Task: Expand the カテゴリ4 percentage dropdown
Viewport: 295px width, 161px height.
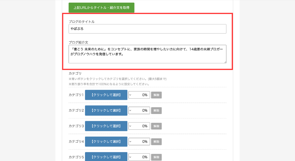Action: 139,141
